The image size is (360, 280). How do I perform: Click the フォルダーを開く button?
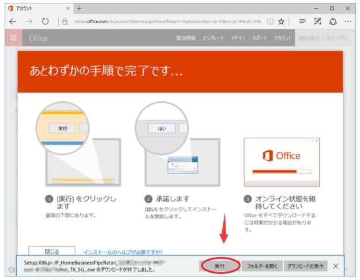(262, 266)
